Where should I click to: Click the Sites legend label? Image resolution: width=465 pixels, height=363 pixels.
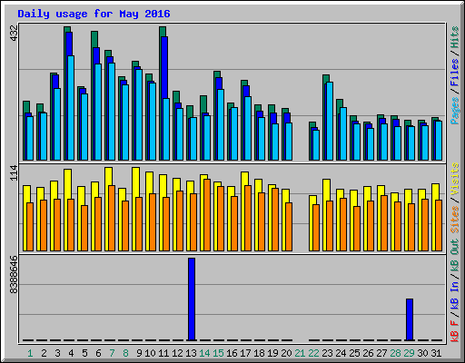455,219
